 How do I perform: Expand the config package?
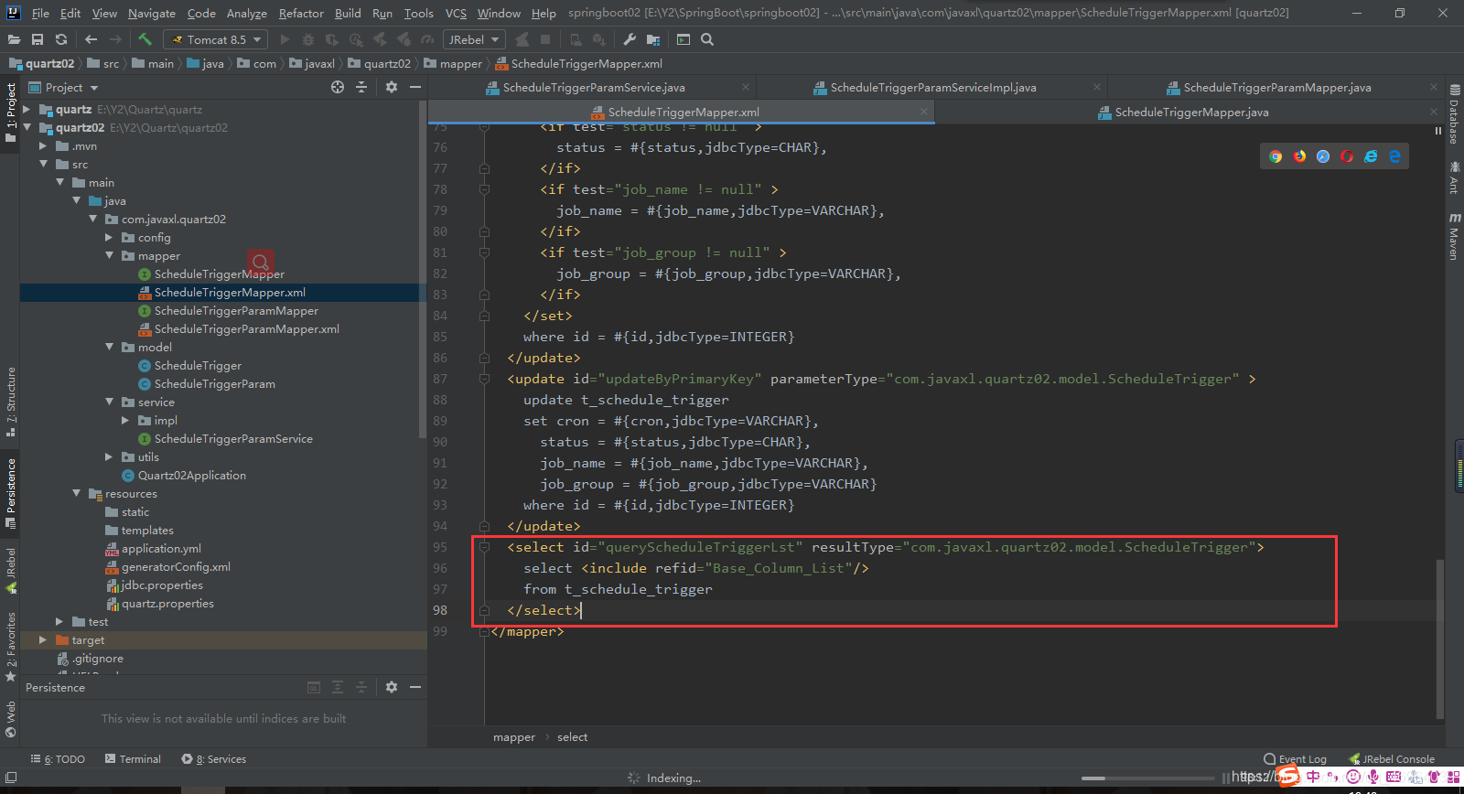(110, 237)
